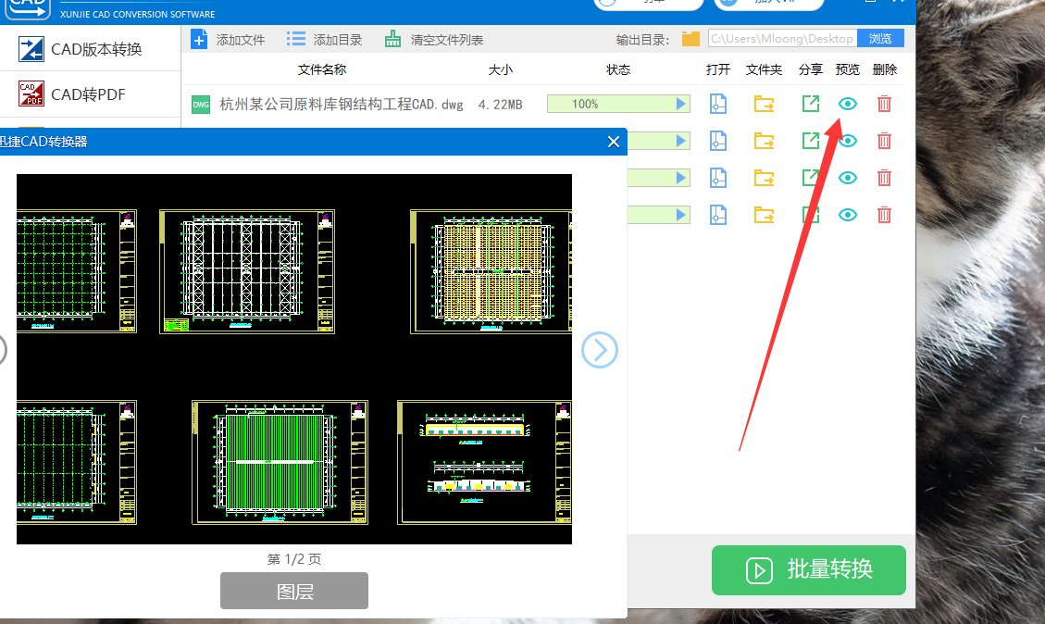
Task: Start conversion with 批量转换 button
Action: coord(808,570)
